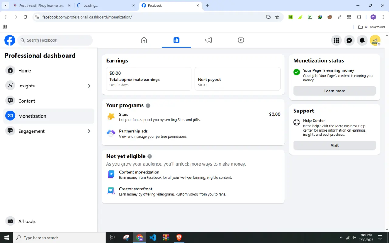Open All tools in the sidebar
Image resolution: width=389 pixels, height=243 pixels.
click(x=49, y=221)
